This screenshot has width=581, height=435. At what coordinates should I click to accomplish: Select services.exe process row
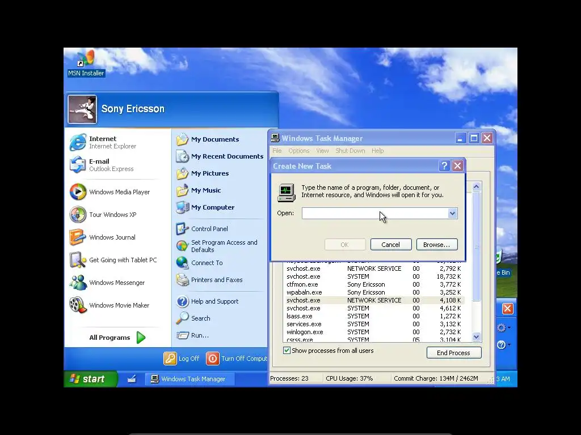coord(373,324)
